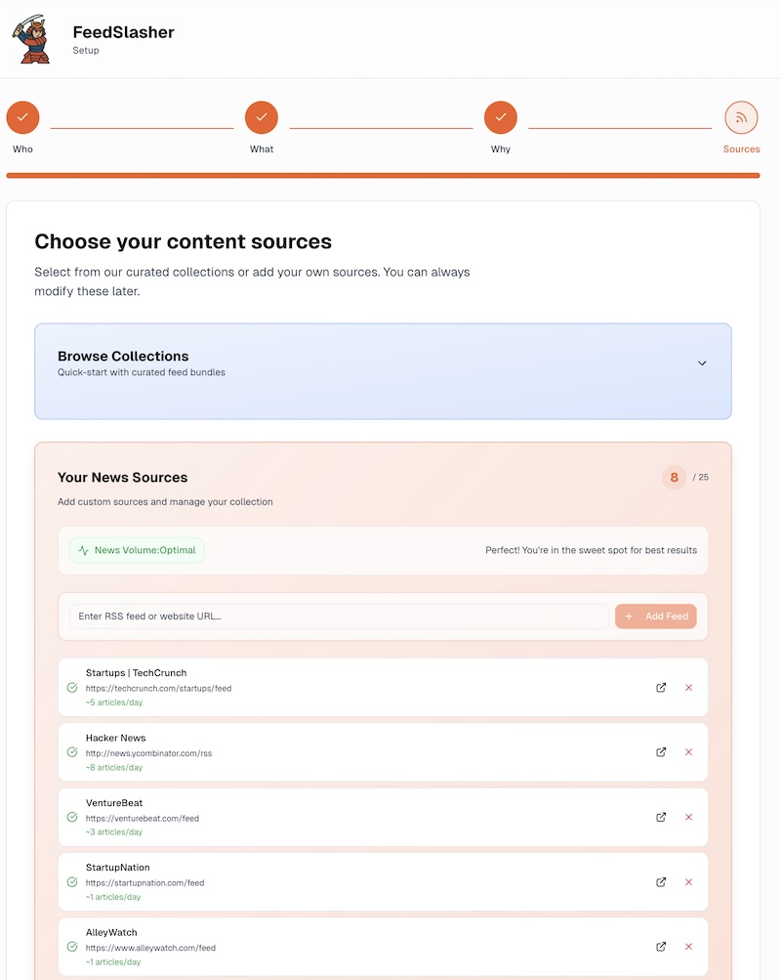This screenshot has height=980, width=781.
Task: Delete the VentureBeat source
Action: tap(688, 817)
